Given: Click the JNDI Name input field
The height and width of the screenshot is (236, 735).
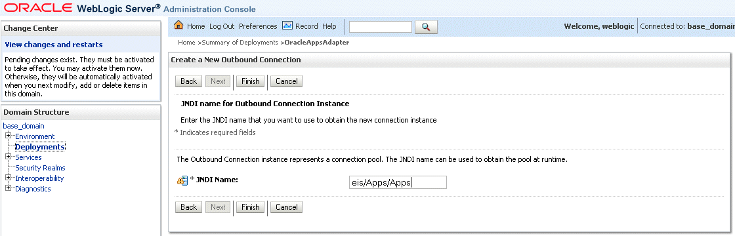Looking at the screenshot, I should [398, 182].
